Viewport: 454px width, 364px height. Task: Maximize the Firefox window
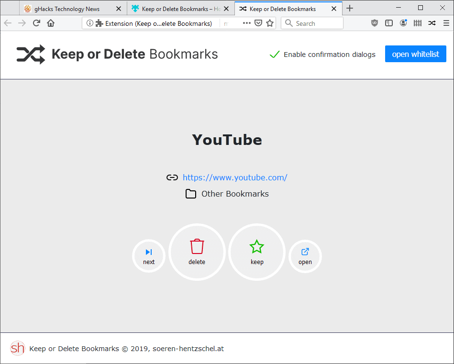(421, 8)
